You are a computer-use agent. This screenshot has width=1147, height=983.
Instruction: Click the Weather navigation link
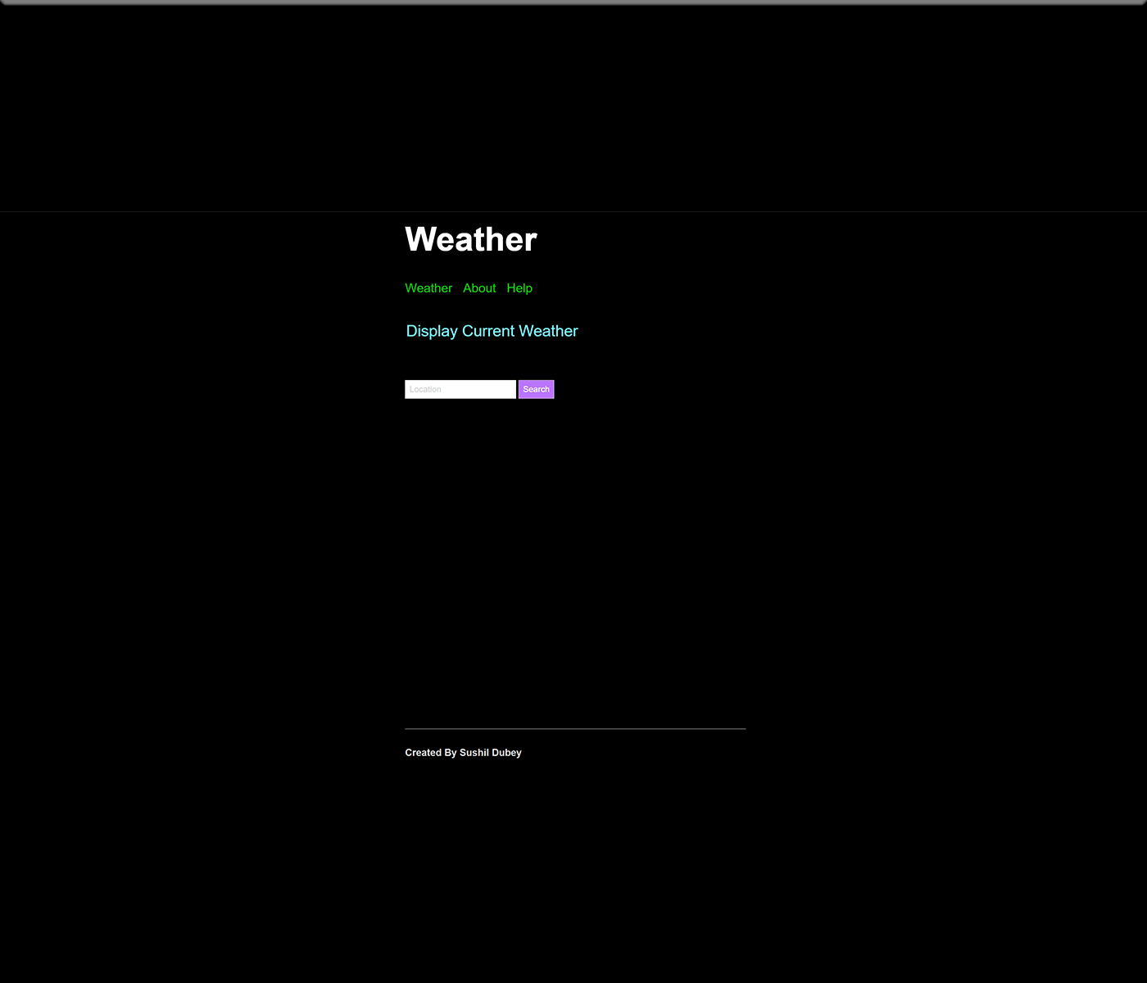[x=428, y=288]
